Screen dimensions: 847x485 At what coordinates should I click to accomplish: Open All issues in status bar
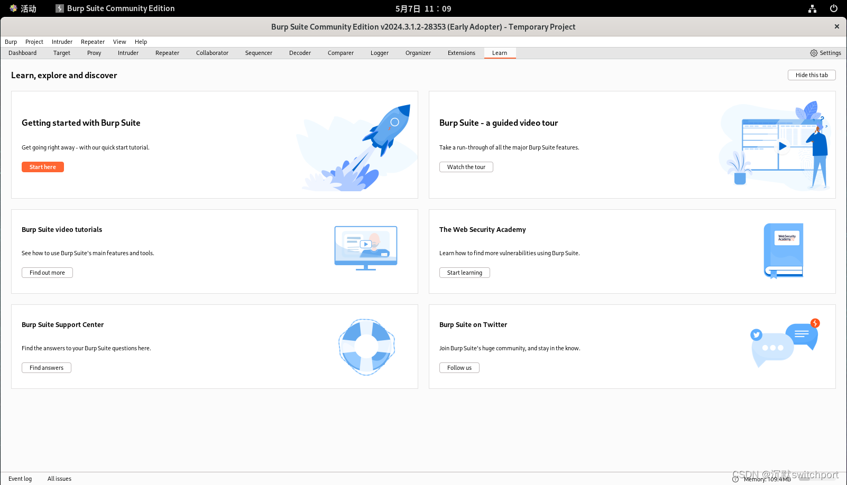[59, 479]
